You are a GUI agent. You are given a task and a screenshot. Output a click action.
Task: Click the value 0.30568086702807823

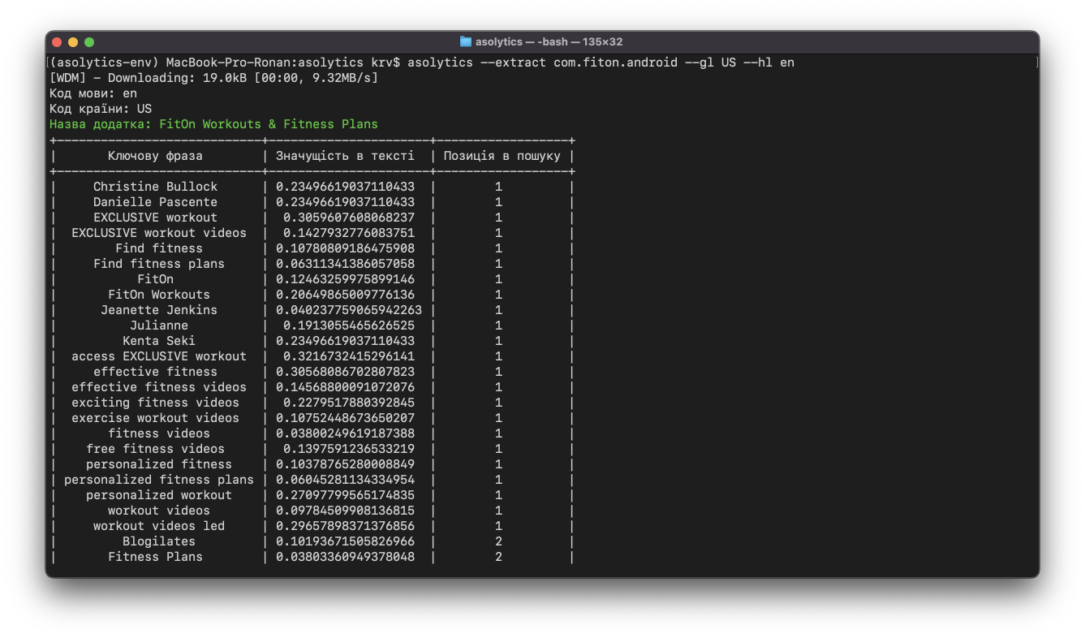point(345,372)
